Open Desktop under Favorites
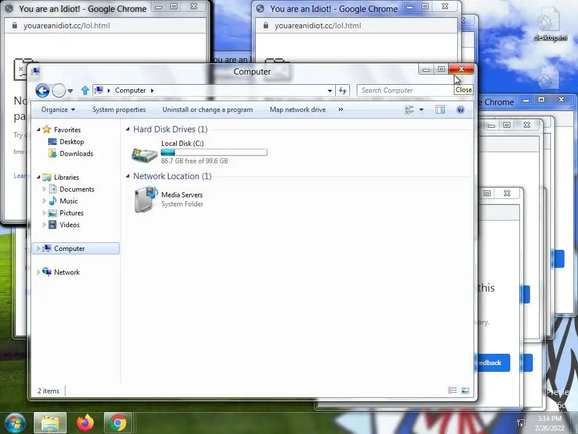Viewport: 578px width, 434px height. [72, 142]
